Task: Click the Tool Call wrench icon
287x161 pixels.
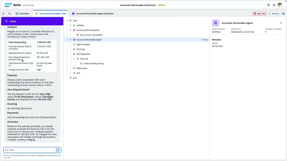Action: click(x=78, y=59)
